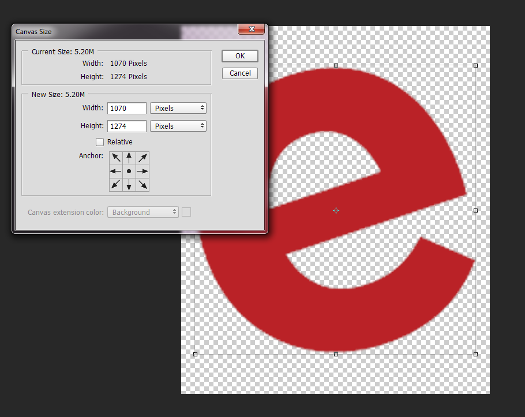Select the right anchor arrow
This screenshot has width=525, height=417.
pos(142,170)
